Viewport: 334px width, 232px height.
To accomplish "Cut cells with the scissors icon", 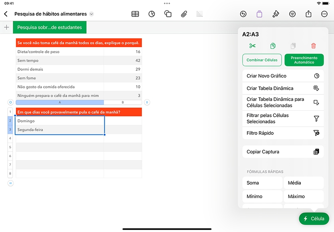I will point(252,46).
